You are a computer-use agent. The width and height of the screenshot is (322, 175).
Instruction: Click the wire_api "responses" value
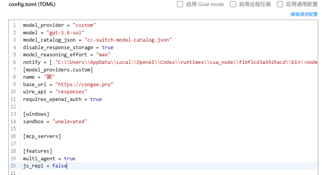point(71,92)
